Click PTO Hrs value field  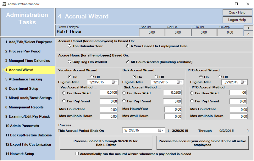tap(204, 32)
